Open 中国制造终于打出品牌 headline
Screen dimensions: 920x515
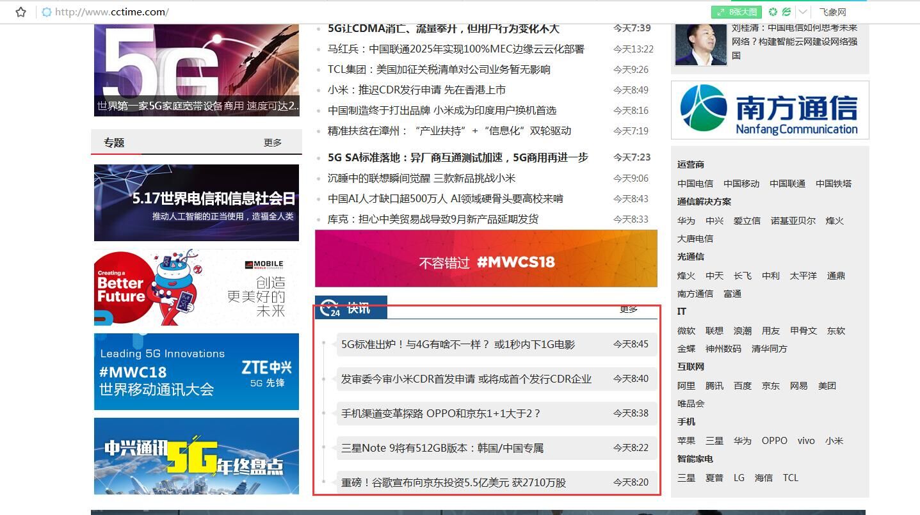click(442, 110)
